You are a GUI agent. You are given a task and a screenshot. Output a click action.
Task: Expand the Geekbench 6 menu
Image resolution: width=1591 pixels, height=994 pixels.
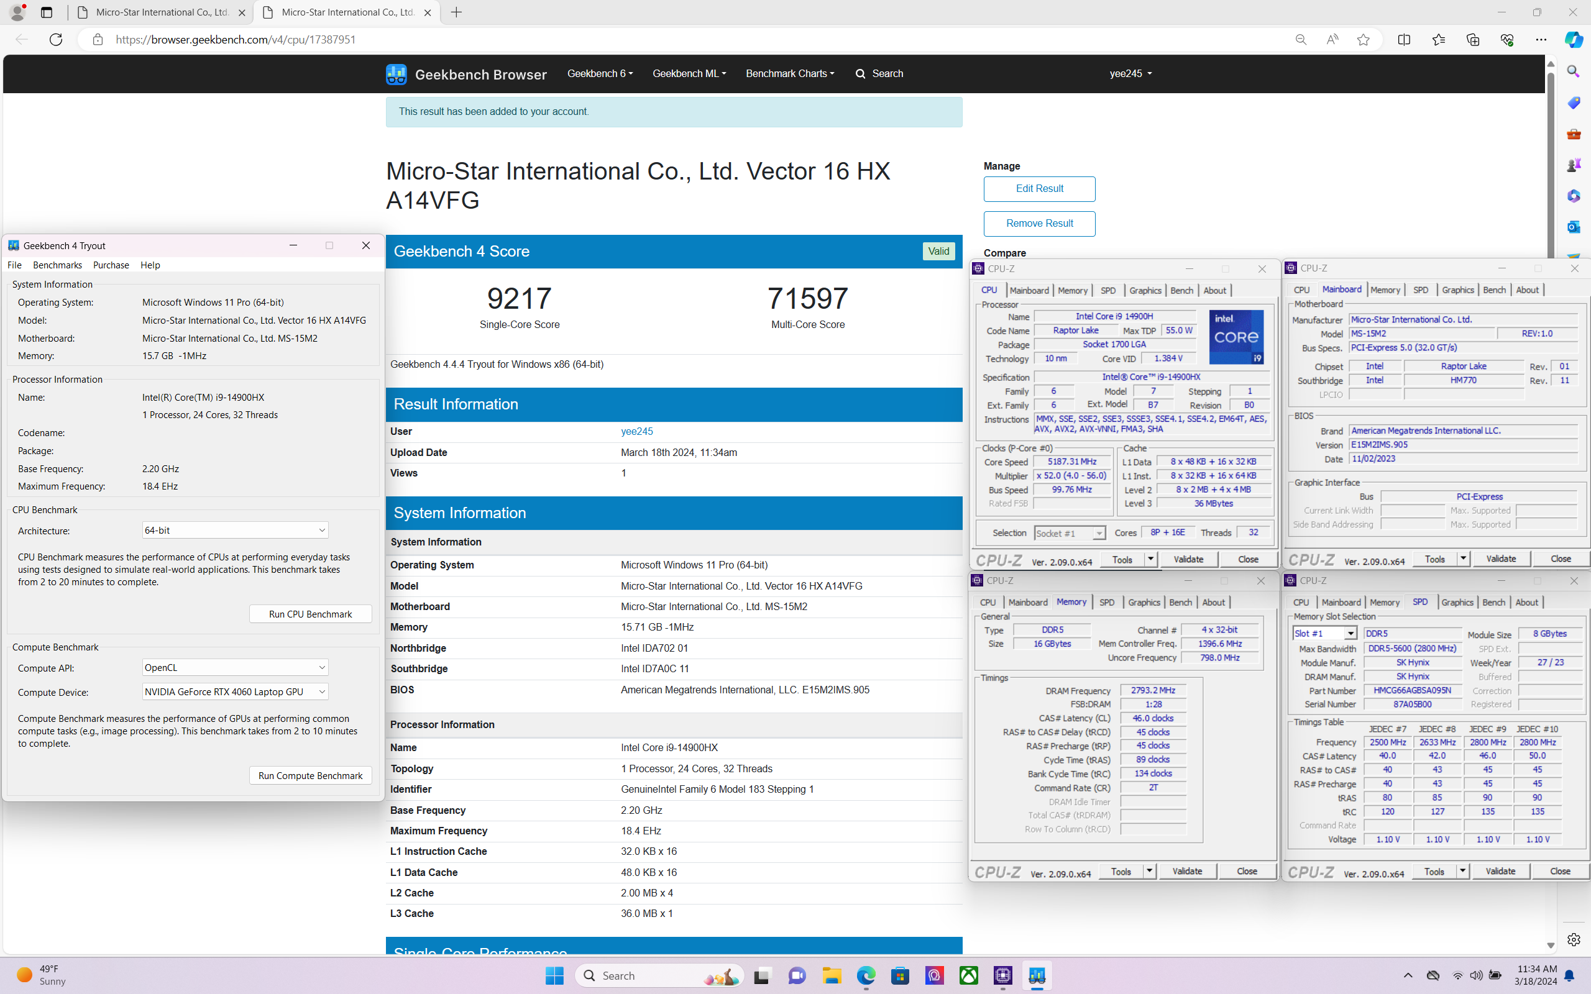point(600,74)
